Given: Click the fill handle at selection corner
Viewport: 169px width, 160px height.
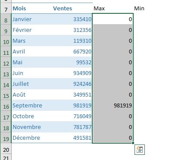Looking at the screenshot, I should coord(133,143).
